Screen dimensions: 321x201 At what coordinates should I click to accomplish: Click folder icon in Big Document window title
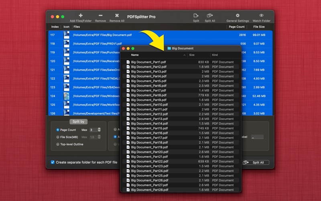tap(169, 48)
